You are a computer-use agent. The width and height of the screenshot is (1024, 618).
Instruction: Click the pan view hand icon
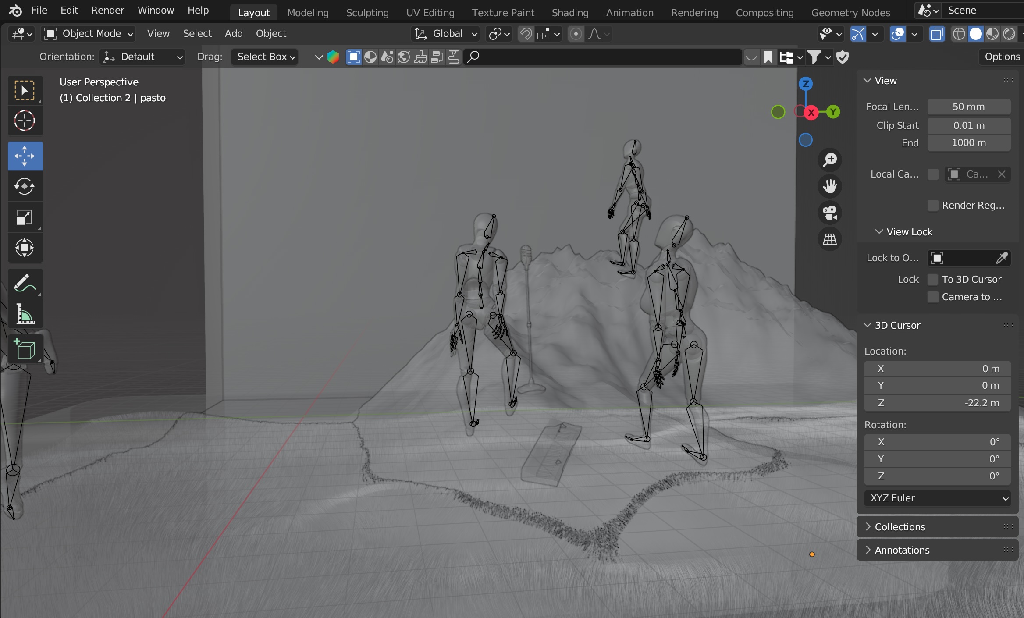click(x=830, y=186)
